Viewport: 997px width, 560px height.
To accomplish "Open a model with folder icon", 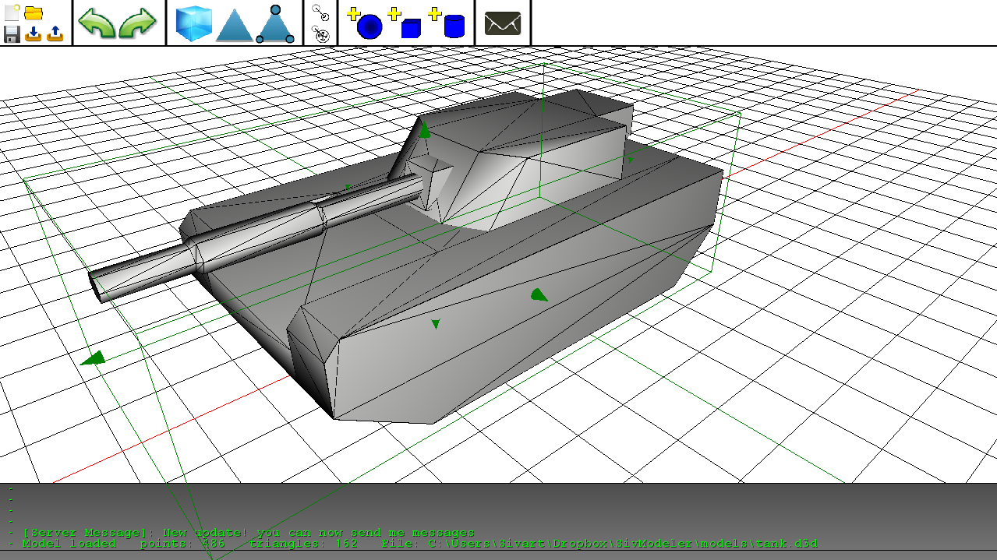I will pyautogui.click(x=34, y=12).
